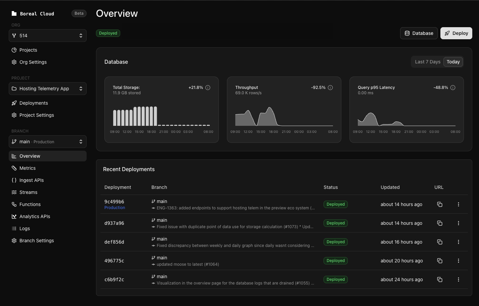This screenshot has width=479, height=306.
Task: Expand the main Production branch dropdown
Action: coord(48,142)
